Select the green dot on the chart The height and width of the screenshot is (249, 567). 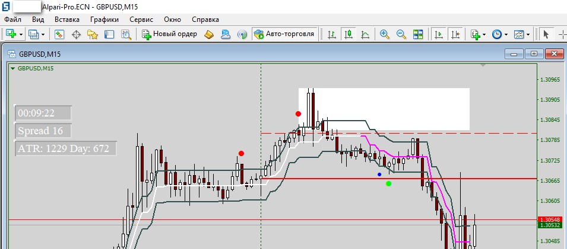389,183
